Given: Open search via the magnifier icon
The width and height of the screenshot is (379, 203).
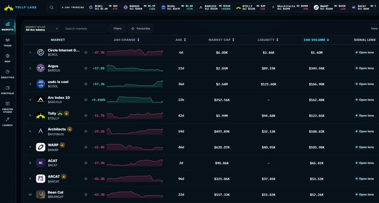Looking at the screenshot, I should click(51, 8).
